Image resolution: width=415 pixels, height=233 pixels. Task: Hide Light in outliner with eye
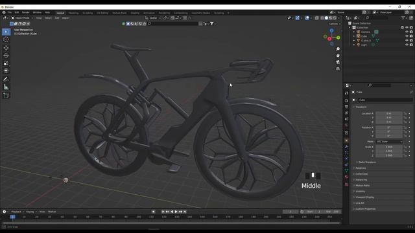click(407, 45)
